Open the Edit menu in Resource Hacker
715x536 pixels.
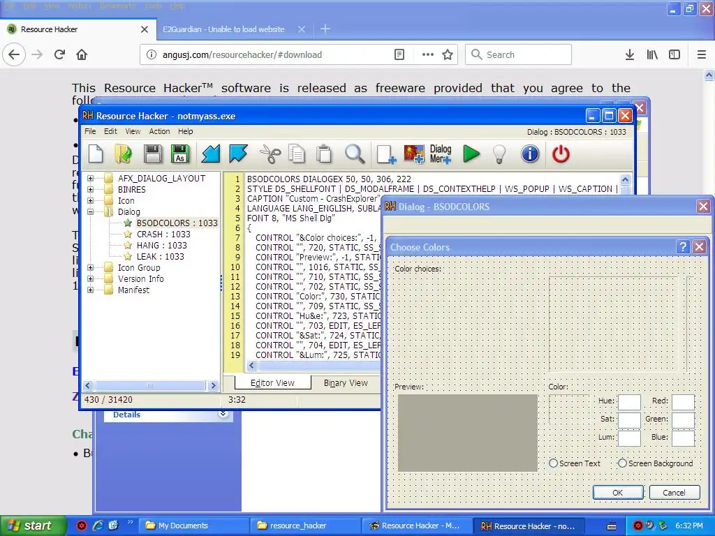click(110, 131)
